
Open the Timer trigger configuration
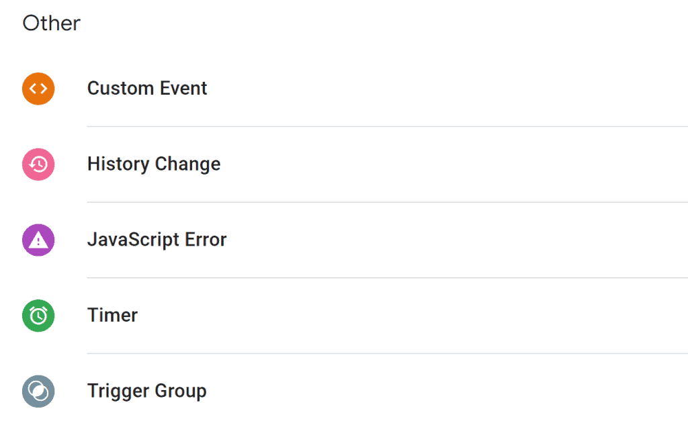click(112, 316)
